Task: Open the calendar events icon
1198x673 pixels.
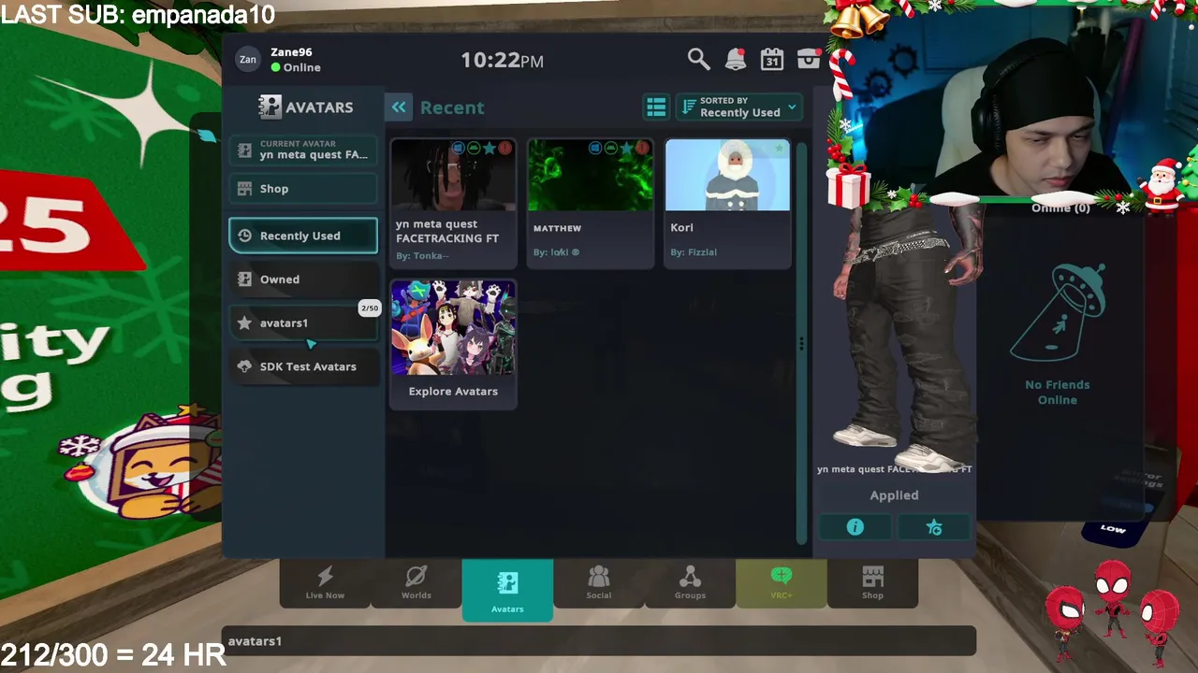Action: tap(771, 60)
